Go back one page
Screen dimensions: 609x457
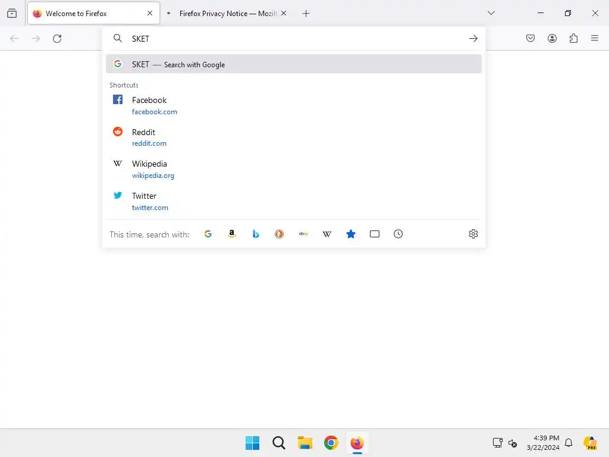(x=14, y=39)
